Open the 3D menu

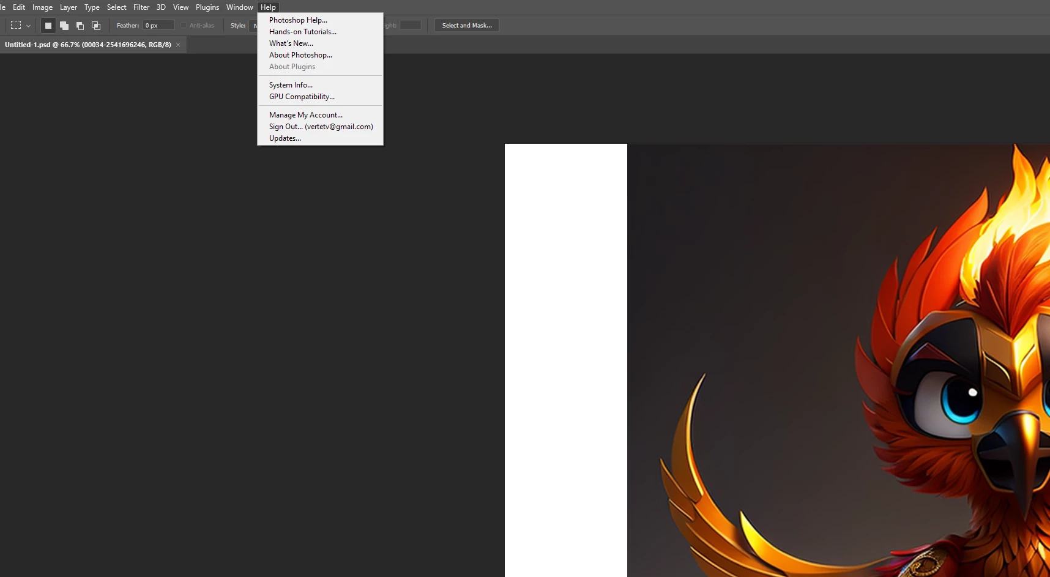[x=161, y=7]
